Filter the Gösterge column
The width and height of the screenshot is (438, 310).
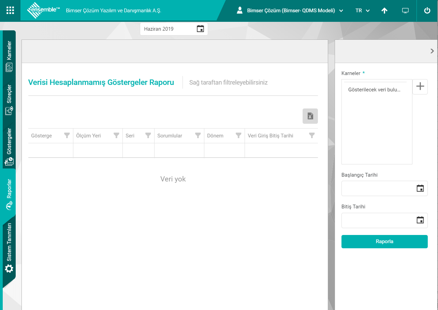tap(67, 135)
